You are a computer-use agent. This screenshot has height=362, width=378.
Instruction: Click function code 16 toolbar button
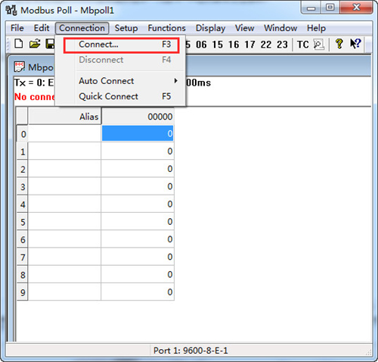234,45
